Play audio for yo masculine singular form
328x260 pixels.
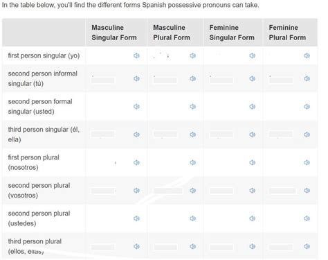tap(136, 55)
